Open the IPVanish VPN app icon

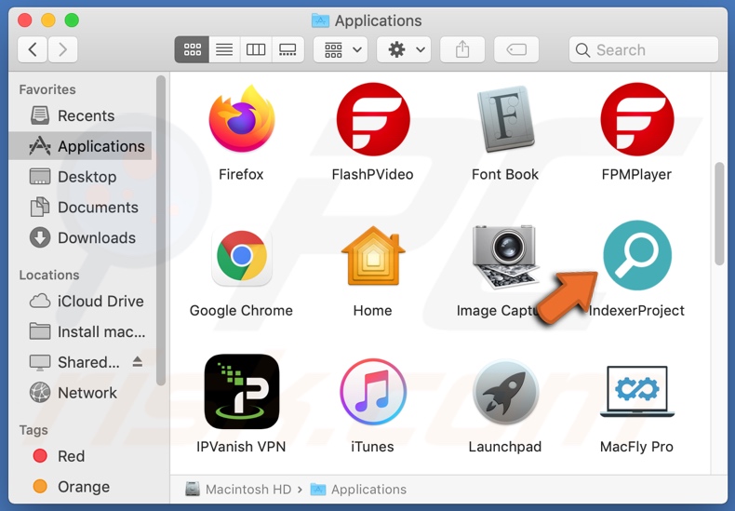241,392
